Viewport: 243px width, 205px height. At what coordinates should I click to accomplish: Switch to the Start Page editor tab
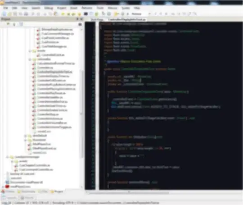point(97,19)
